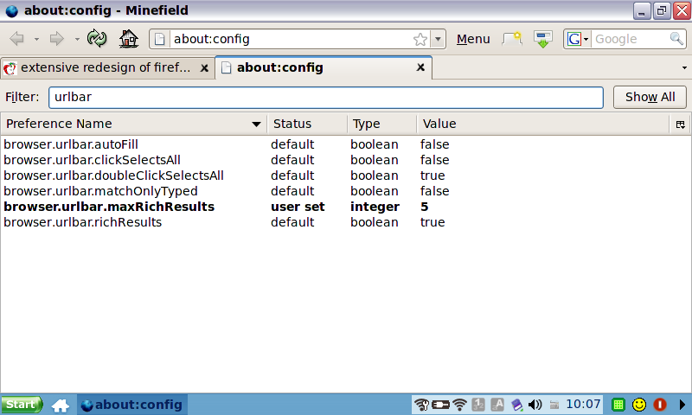Click the red circle tray icon
The height and width of the screenshot is (415, 692).
click(660, 405)
